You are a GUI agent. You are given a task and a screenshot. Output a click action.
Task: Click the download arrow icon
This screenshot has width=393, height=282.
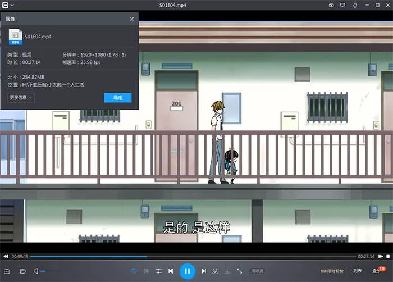(227, 271)
